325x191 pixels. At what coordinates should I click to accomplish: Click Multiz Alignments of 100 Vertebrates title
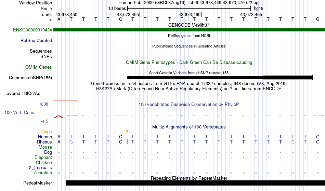pyautogui.click(x=189, y=127)
